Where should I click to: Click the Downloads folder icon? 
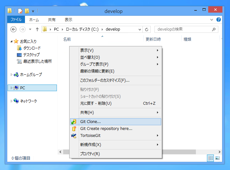[19, 48]
